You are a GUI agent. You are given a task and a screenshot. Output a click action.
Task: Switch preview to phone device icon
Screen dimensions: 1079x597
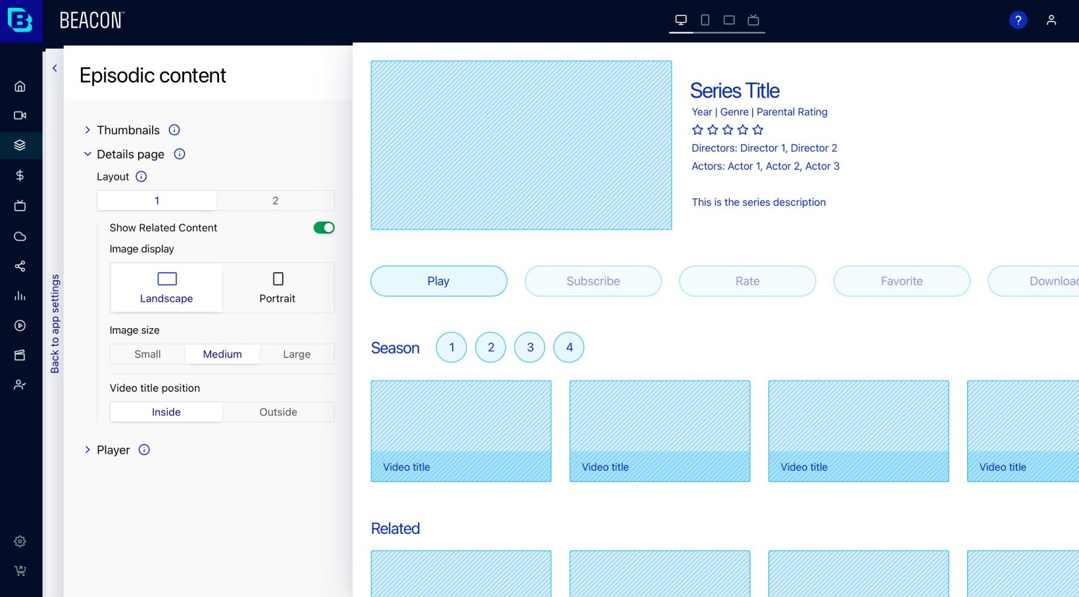705,20
